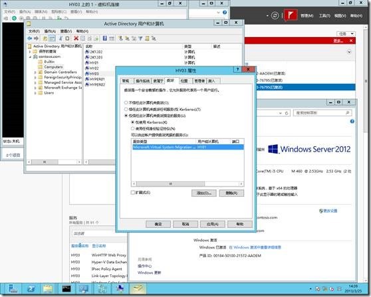371x297 pixels.
Task: Click the up-one-level folder toolbar icon
Action: [45, 39]
